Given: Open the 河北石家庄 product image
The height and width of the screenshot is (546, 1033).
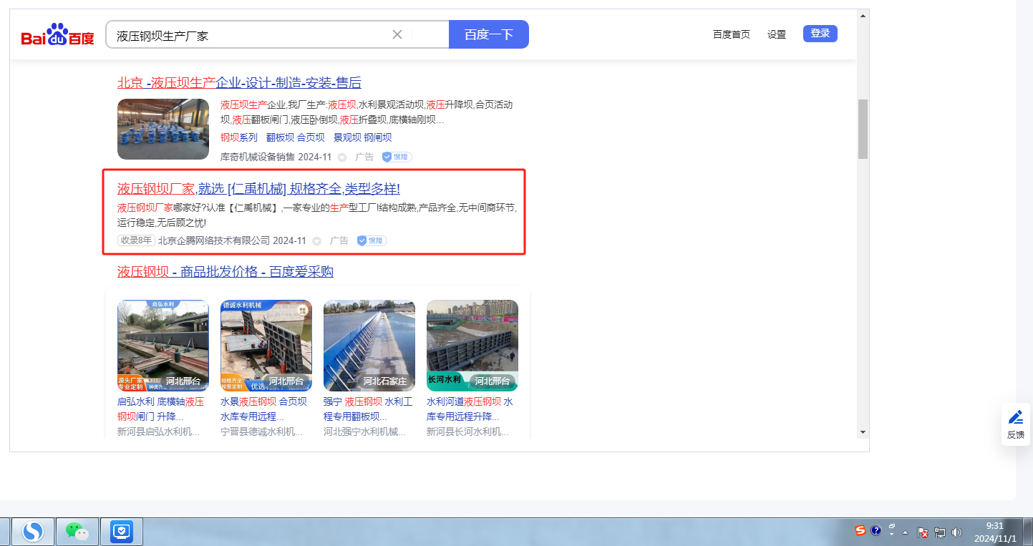Looking at the screenshot, I should point(369,346).
